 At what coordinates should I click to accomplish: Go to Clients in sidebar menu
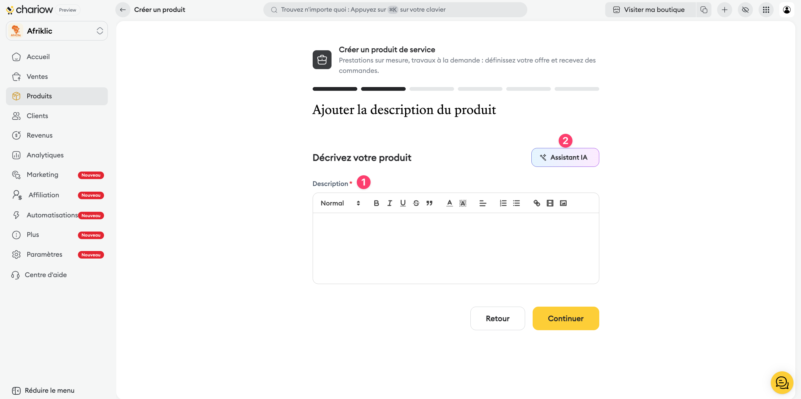pos(37,116)
